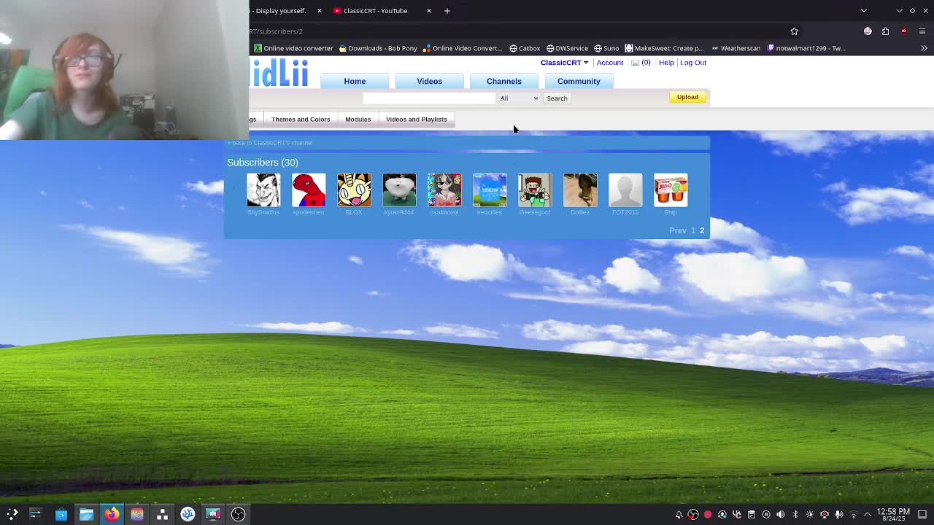Go to Prev subscribers page
The width and height of the screenshot is (934, 525).
click(678, 230)
